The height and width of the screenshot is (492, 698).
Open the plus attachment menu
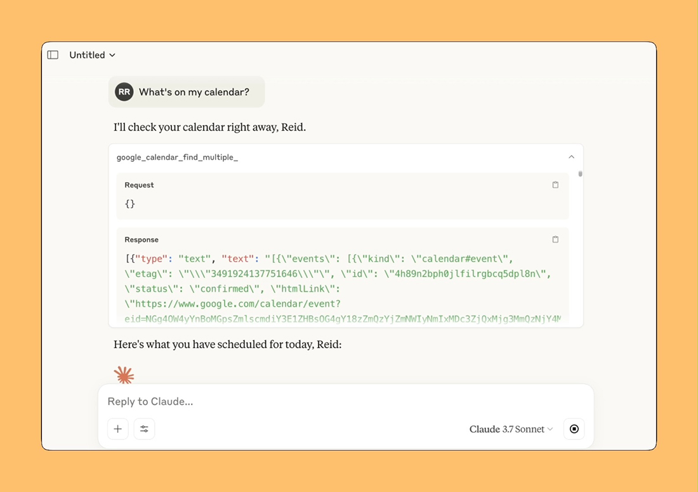pyautogui.click(x=118, y=429)
